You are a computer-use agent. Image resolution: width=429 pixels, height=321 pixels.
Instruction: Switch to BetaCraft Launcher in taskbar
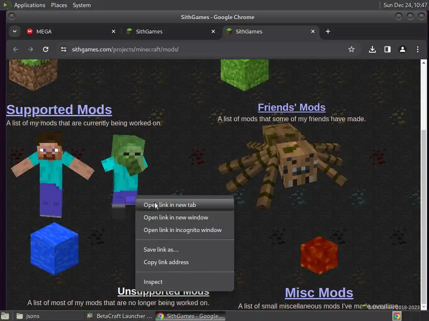(119, 316)
